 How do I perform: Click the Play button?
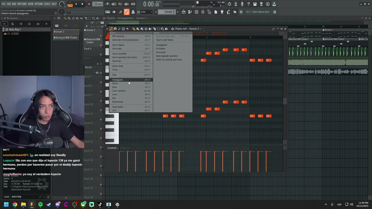[x=76, y=4]
